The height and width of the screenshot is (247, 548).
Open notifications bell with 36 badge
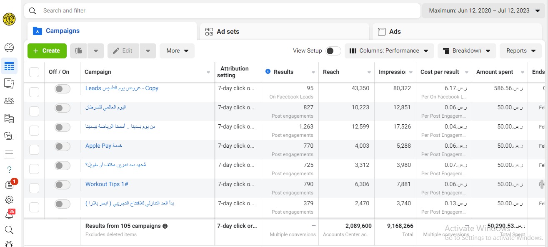coord(9,215)
